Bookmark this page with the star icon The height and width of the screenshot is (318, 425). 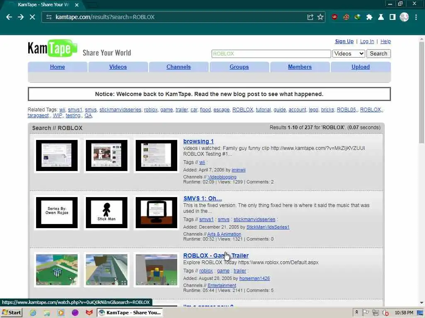320,17
